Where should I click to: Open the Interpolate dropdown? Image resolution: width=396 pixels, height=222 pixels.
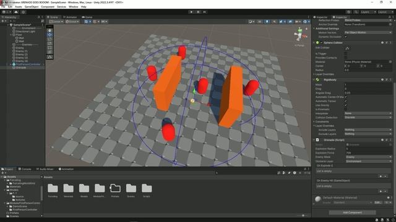[x=368, y=113]
